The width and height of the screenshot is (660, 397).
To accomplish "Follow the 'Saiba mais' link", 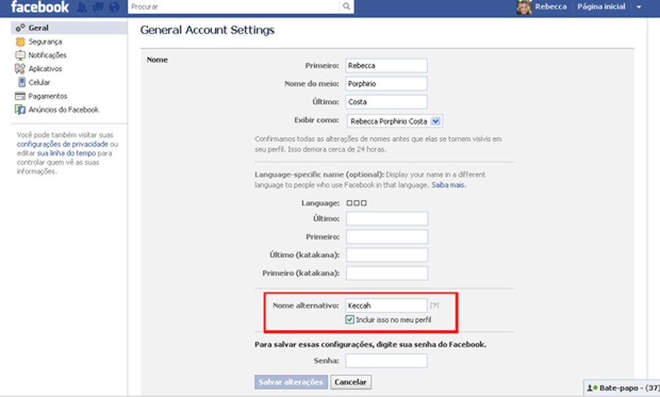I will pos(448,185).
